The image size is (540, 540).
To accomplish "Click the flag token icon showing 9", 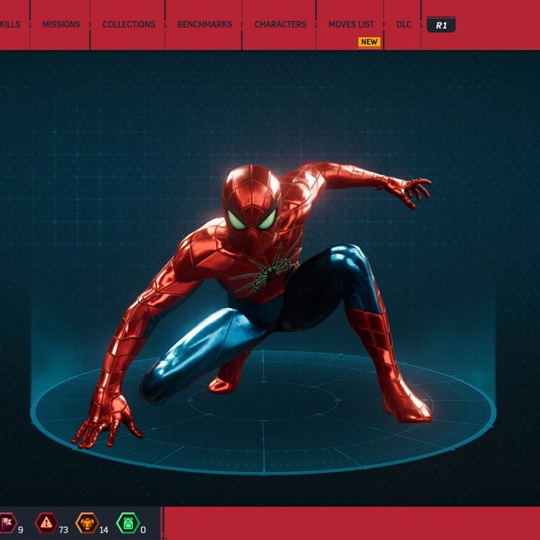I will [7, 523].
